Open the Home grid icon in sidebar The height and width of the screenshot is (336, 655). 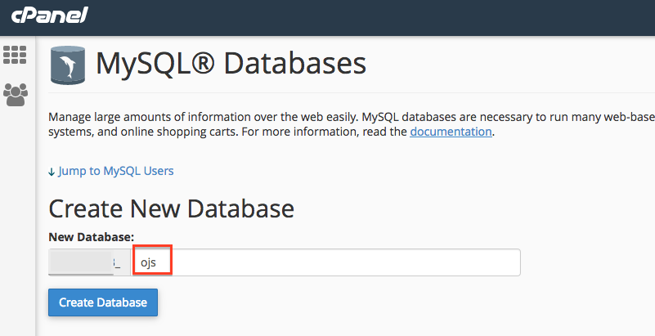tap(15, 55)
